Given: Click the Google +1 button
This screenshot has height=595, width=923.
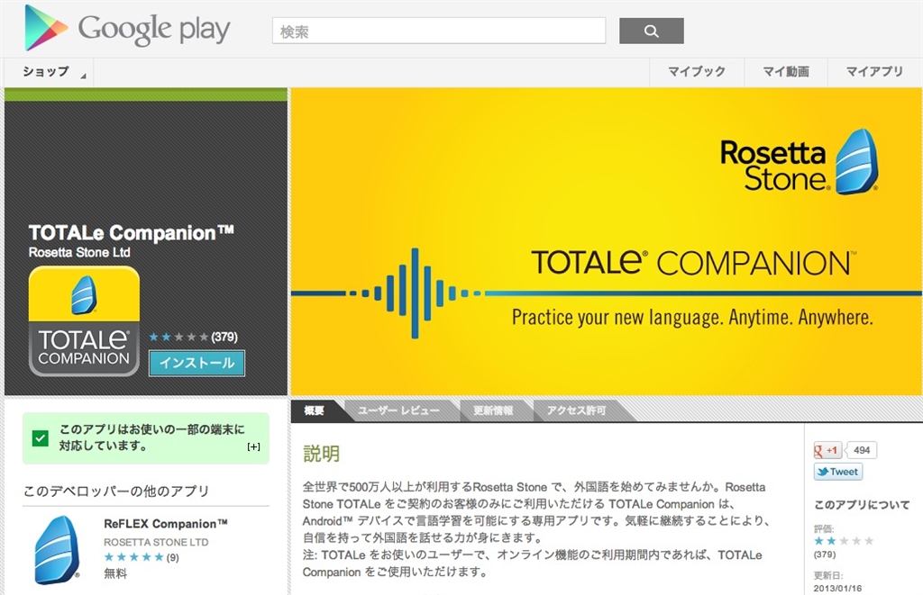Looking at the screenshot, I should pos(828,450).
